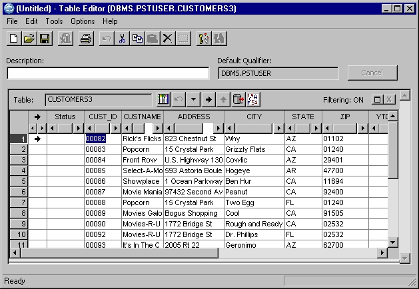Click the grid vertical scrollbar thumb
This screenshot has height=289, width=419.
click(x=392, y=150)
